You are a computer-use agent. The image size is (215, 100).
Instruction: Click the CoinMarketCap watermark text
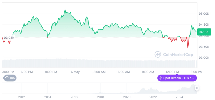[178, 55]
